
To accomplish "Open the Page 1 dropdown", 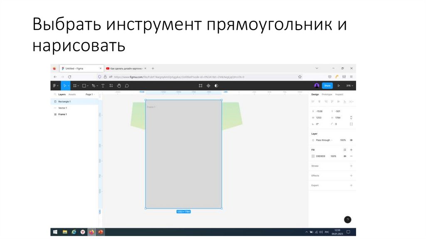I will pos(90,95).
